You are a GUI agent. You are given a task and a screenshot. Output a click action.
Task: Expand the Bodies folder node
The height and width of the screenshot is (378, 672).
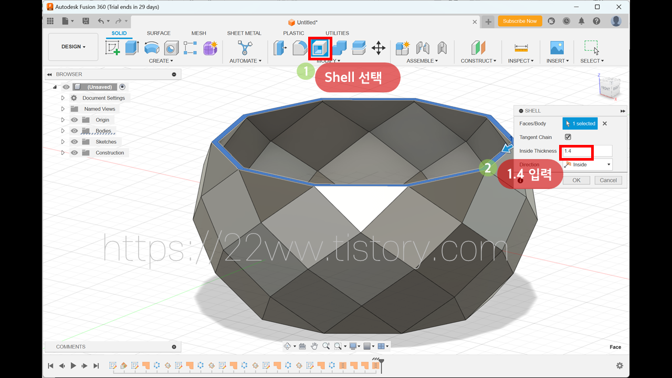click(62, 131)
